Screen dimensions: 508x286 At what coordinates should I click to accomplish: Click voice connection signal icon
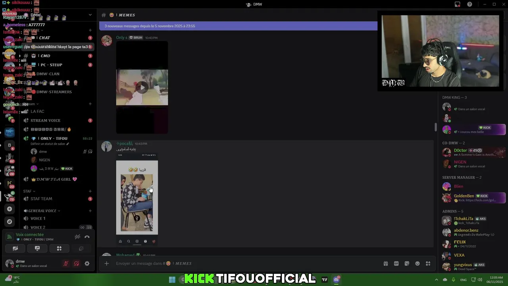tap(9, 237)
